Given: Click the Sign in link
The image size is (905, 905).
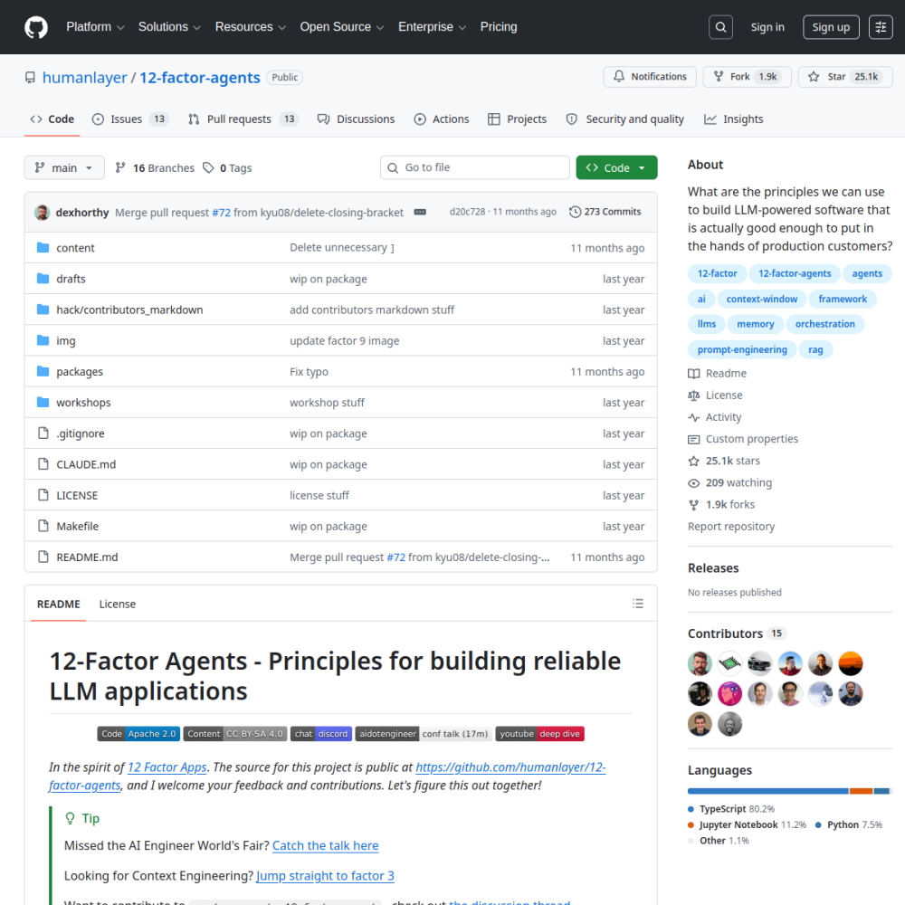Looking at the screenshot, I should [767, 27].
